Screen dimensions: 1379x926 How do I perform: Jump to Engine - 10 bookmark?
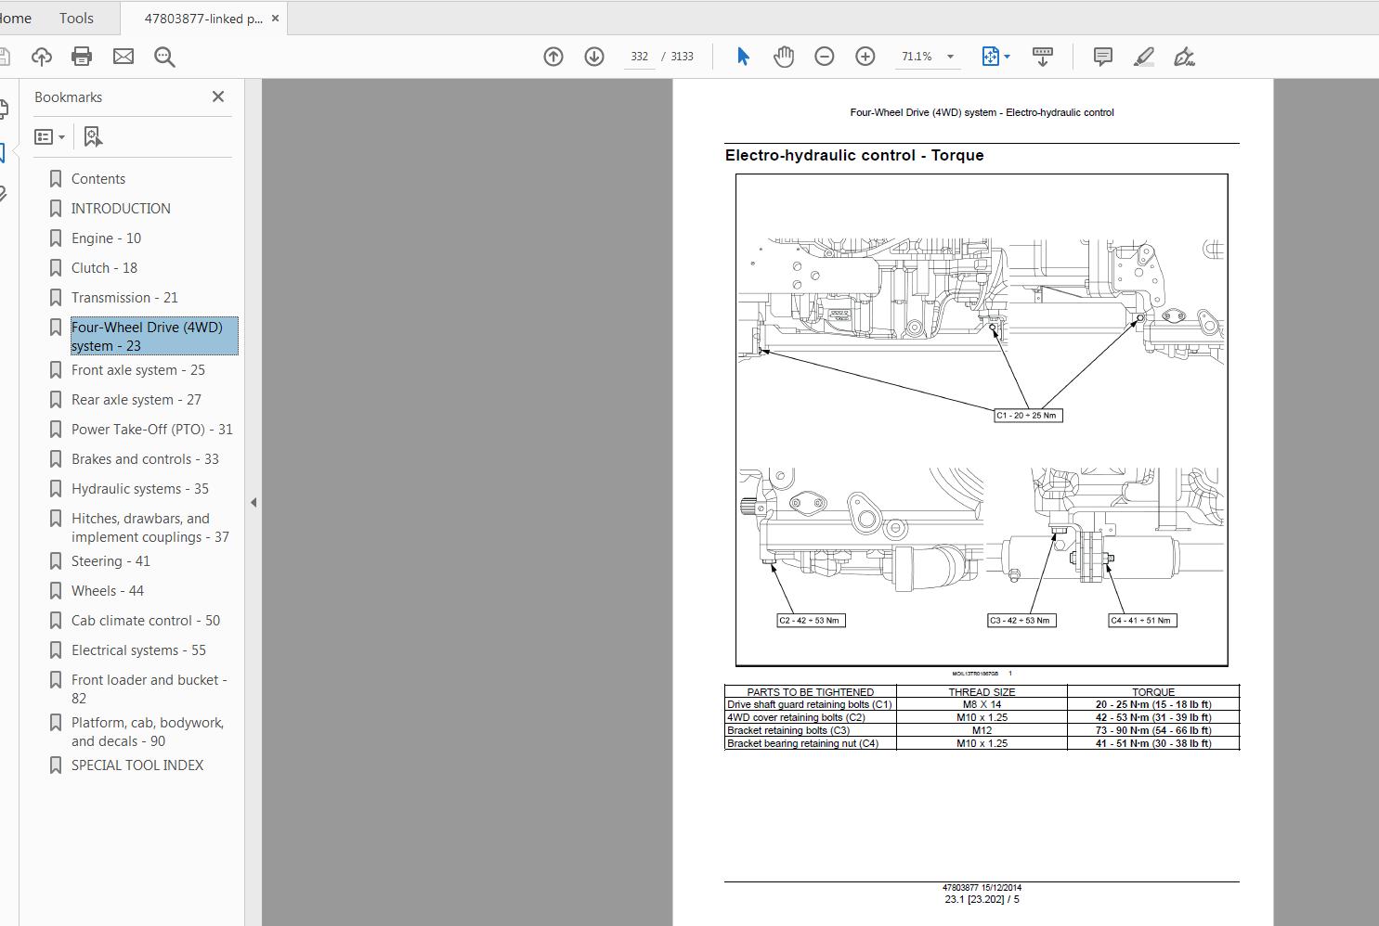(x=106, y=238)
